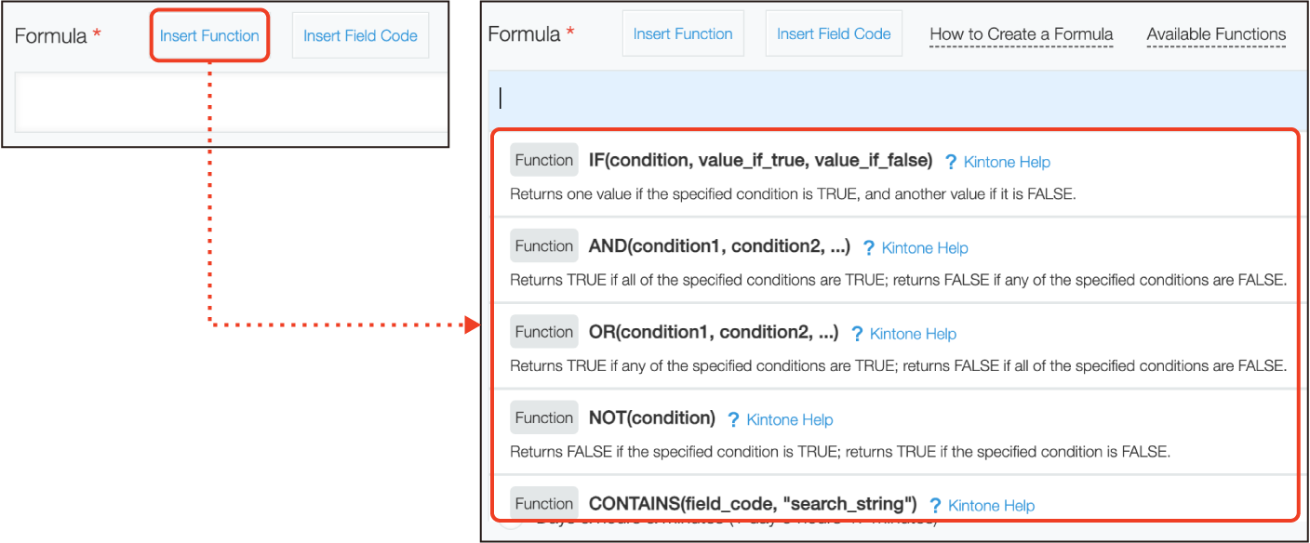Choose the CONTAINS(field_code, "search_string") function name

click(753, 505)
